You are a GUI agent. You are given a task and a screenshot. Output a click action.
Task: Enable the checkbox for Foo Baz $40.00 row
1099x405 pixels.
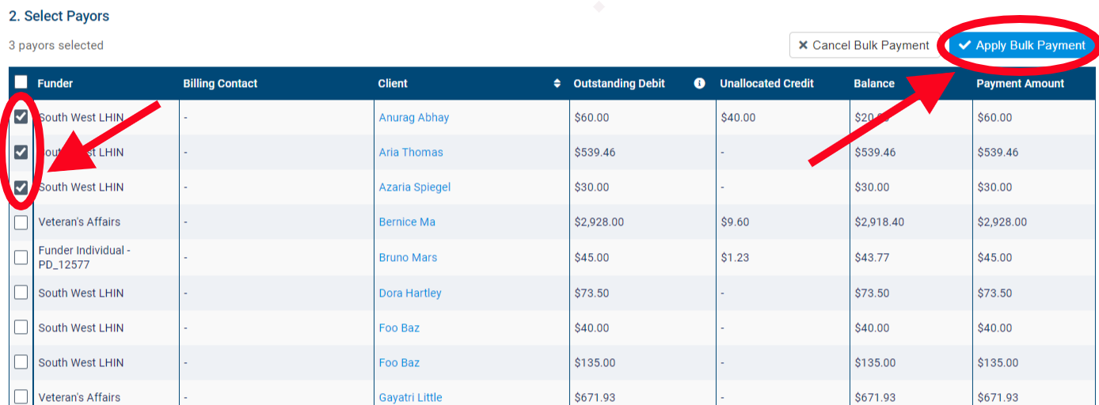21,327
